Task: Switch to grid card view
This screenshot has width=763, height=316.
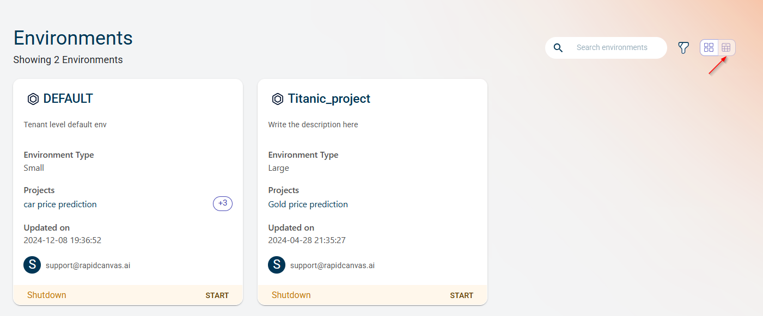Action: (709, 48)
